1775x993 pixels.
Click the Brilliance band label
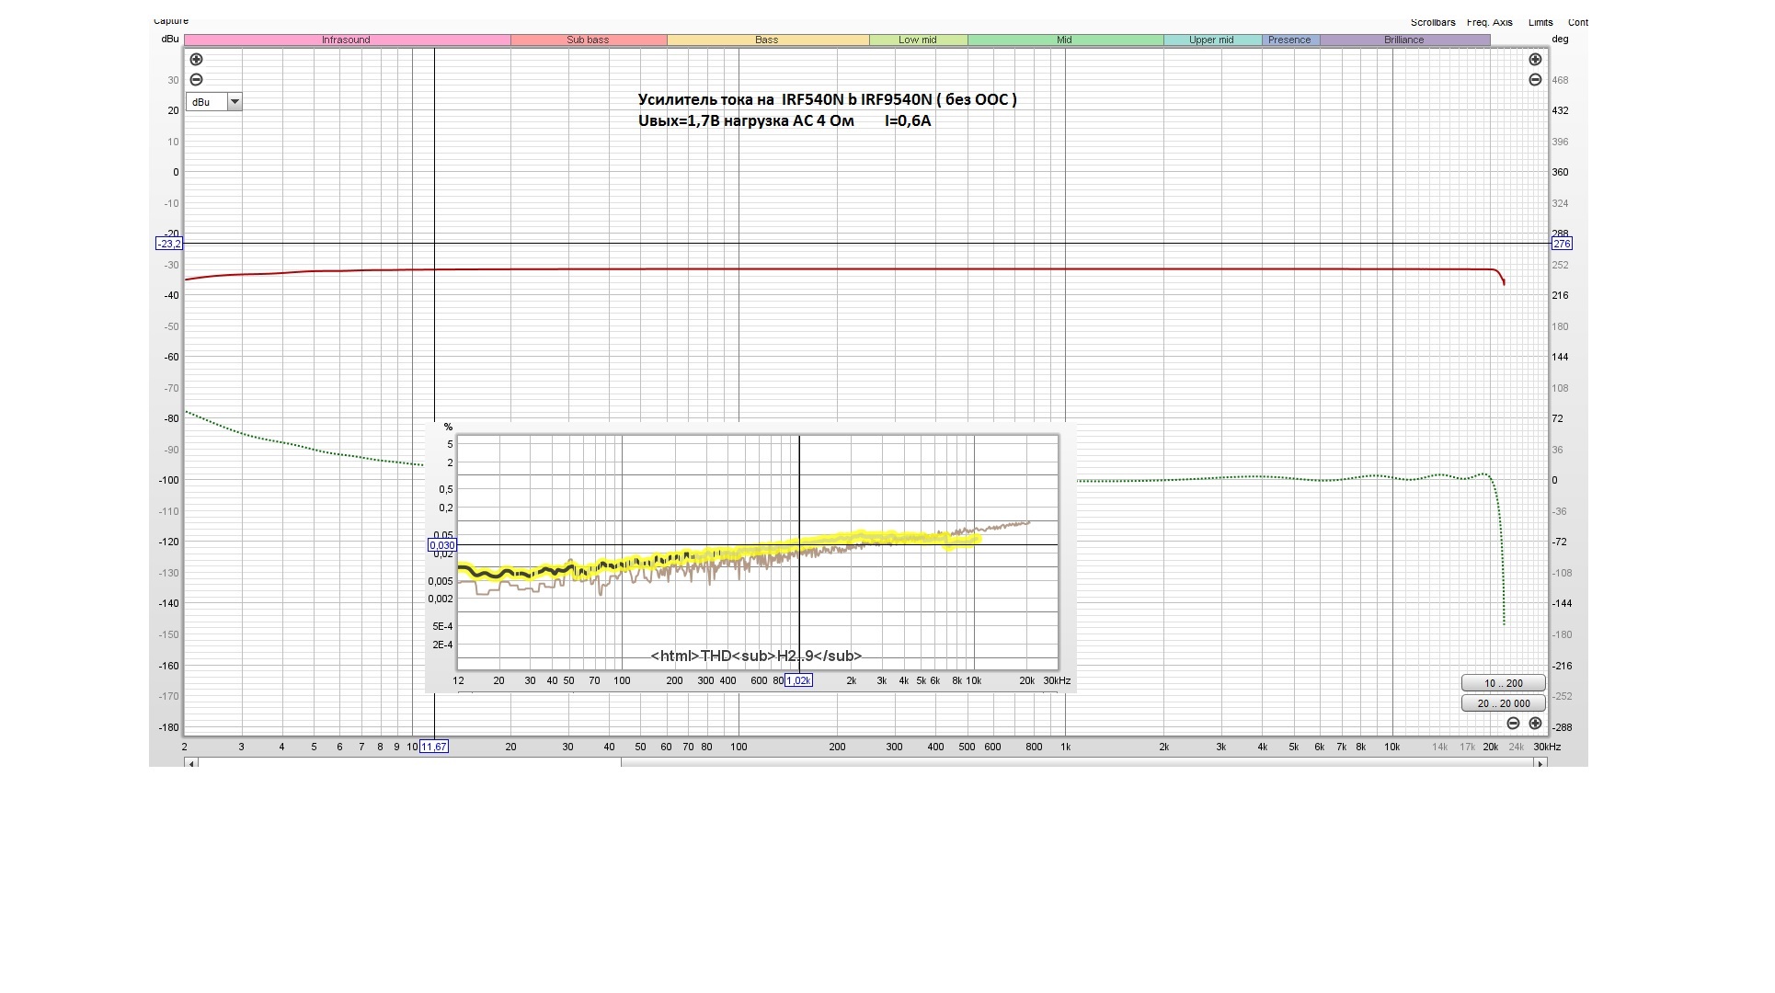pyautogui.click(x=1403, y=40)
